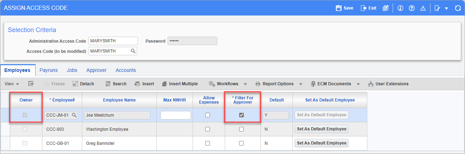Click the Allow Expenses column header
This screenshot has width=465, height=154.
click(x=209, y=100)
